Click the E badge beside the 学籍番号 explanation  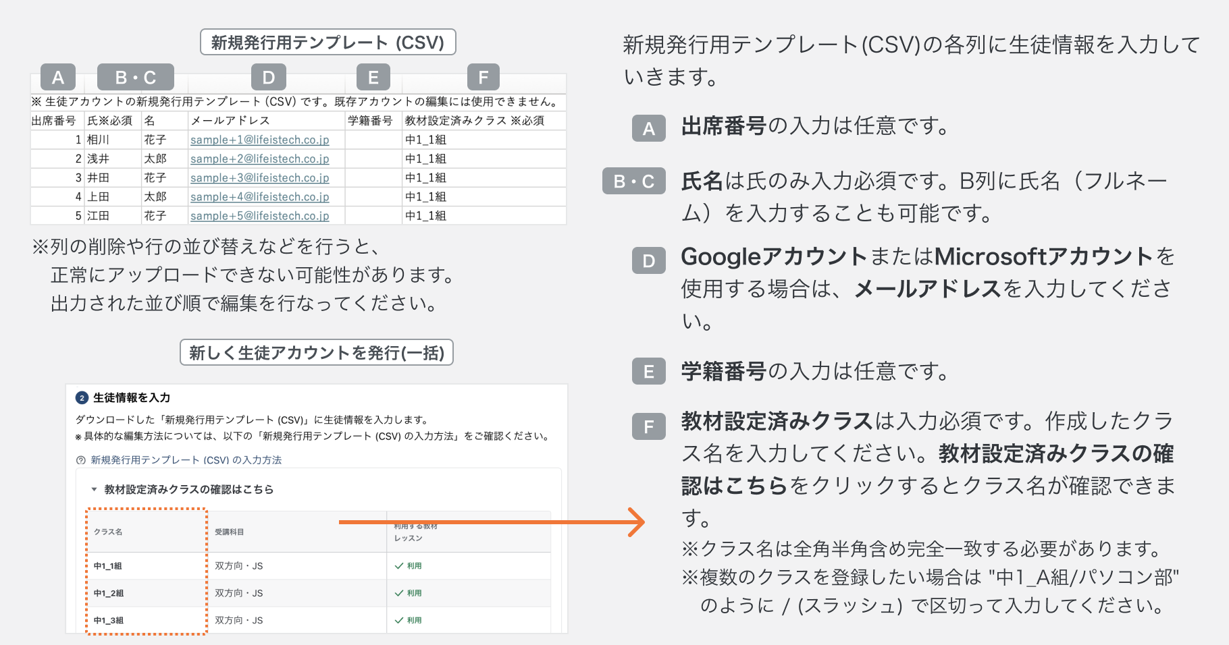pyautogui.click(x=648, y=372)
